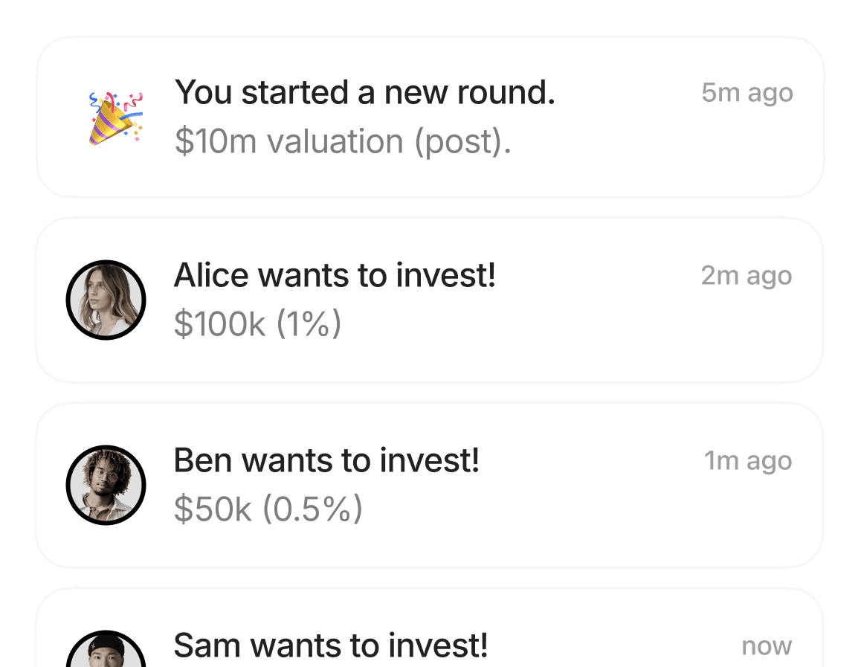Image resolution: width=861 pixels, height=667 pixels.
Task: Click the '5m ago' timestamp
Action: pos(747,93)
